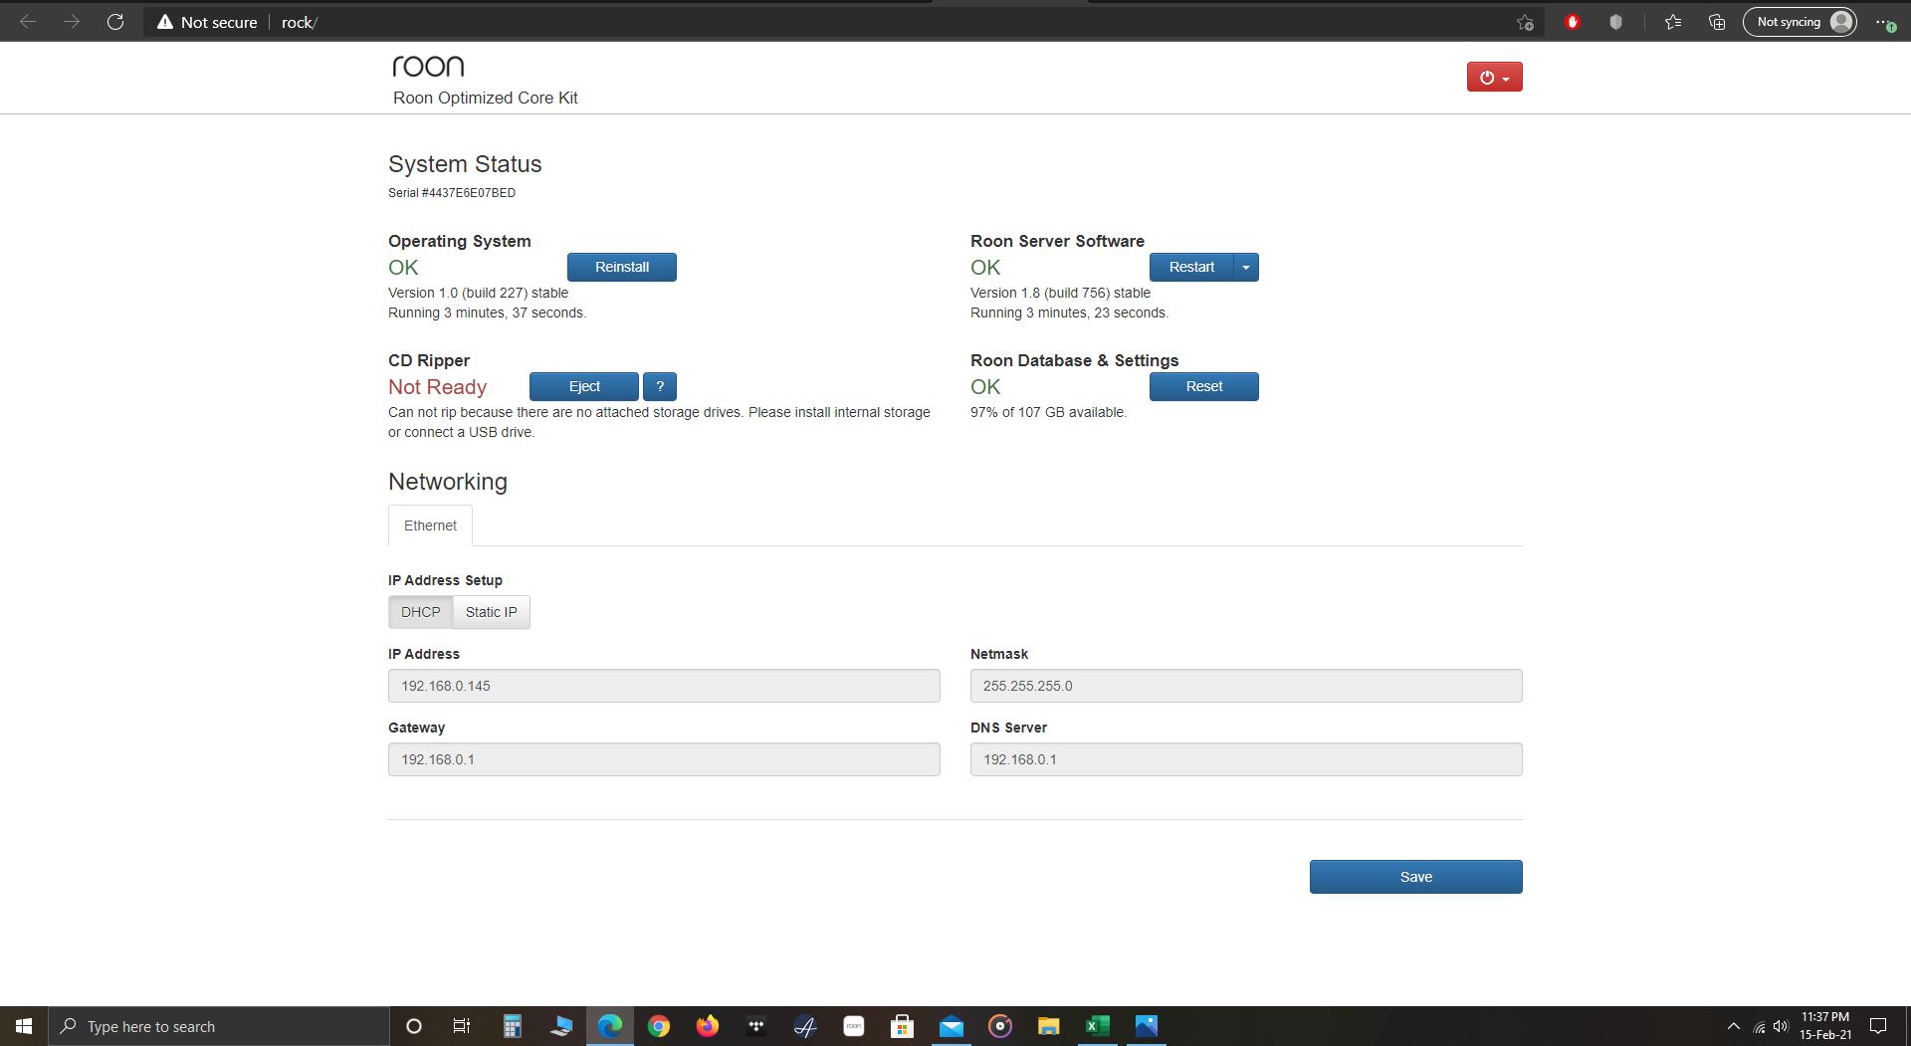
Task: Reset the Roon Database & Settings
Action: [1204, 386]
